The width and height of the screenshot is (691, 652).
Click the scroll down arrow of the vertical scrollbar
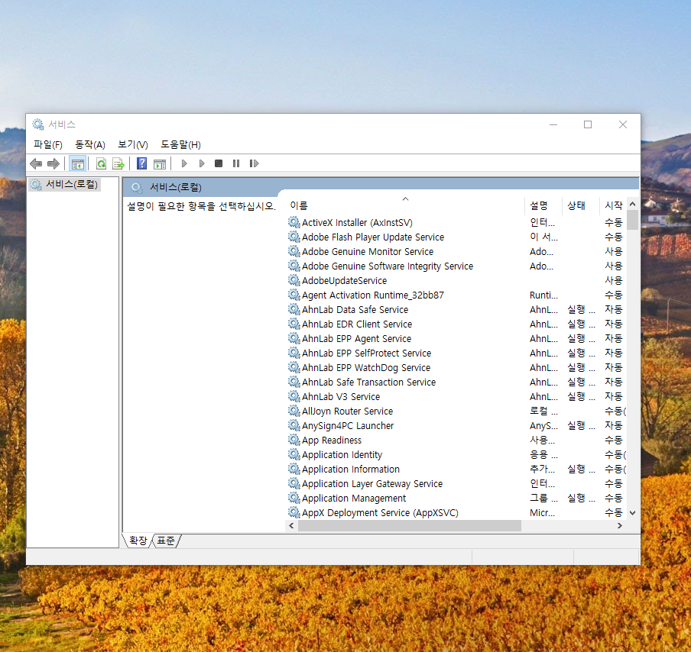pyautogui.click(x=632, y=513)
